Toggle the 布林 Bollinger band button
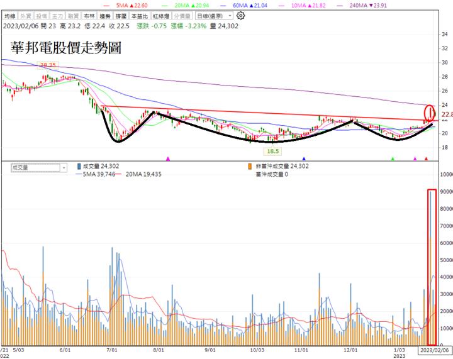Image resolution: width=453 pixels, height=359 pixels. [x=89, y=16]
